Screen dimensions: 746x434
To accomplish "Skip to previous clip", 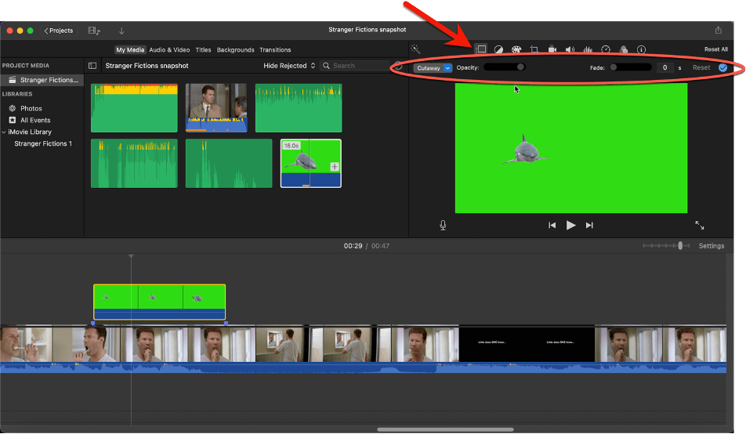I will pos(552,225).
